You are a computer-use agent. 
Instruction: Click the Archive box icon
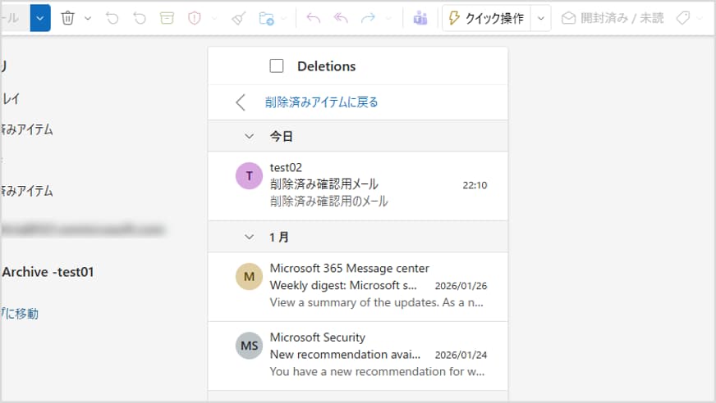[167, 18]
